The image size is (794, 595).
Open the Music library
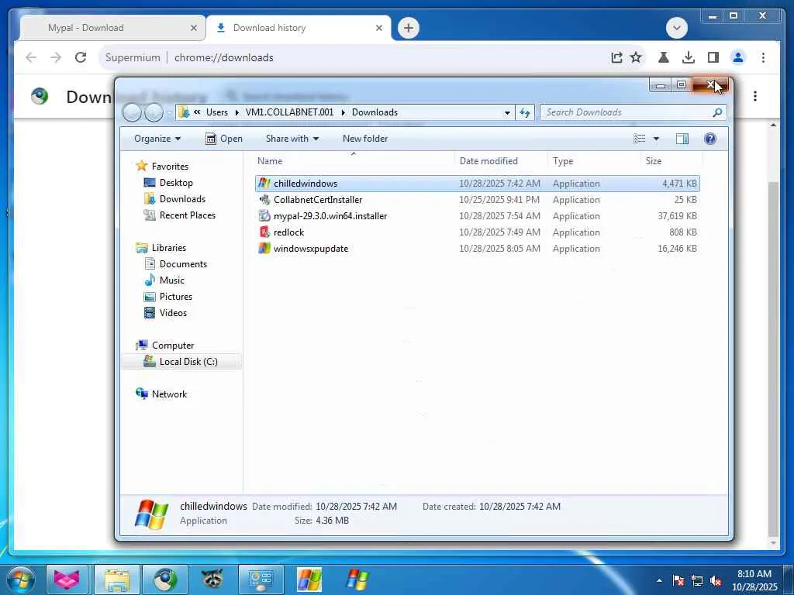[x=171, y=280]
